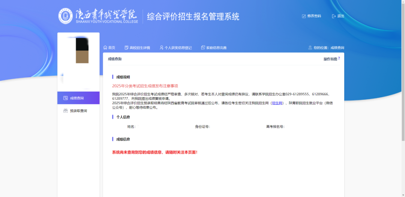The height and width of the screenshot is (197, 405).
Task: Click the 高考报名号 field label
Action: (275, 127)
